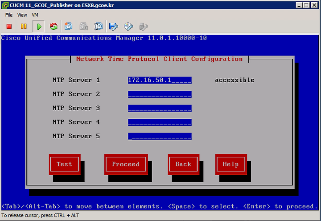Click the 'NTP Server 4' label
The height and width of the screenshot is (221, 321).
pyautogui.click(x=76, y=122)
